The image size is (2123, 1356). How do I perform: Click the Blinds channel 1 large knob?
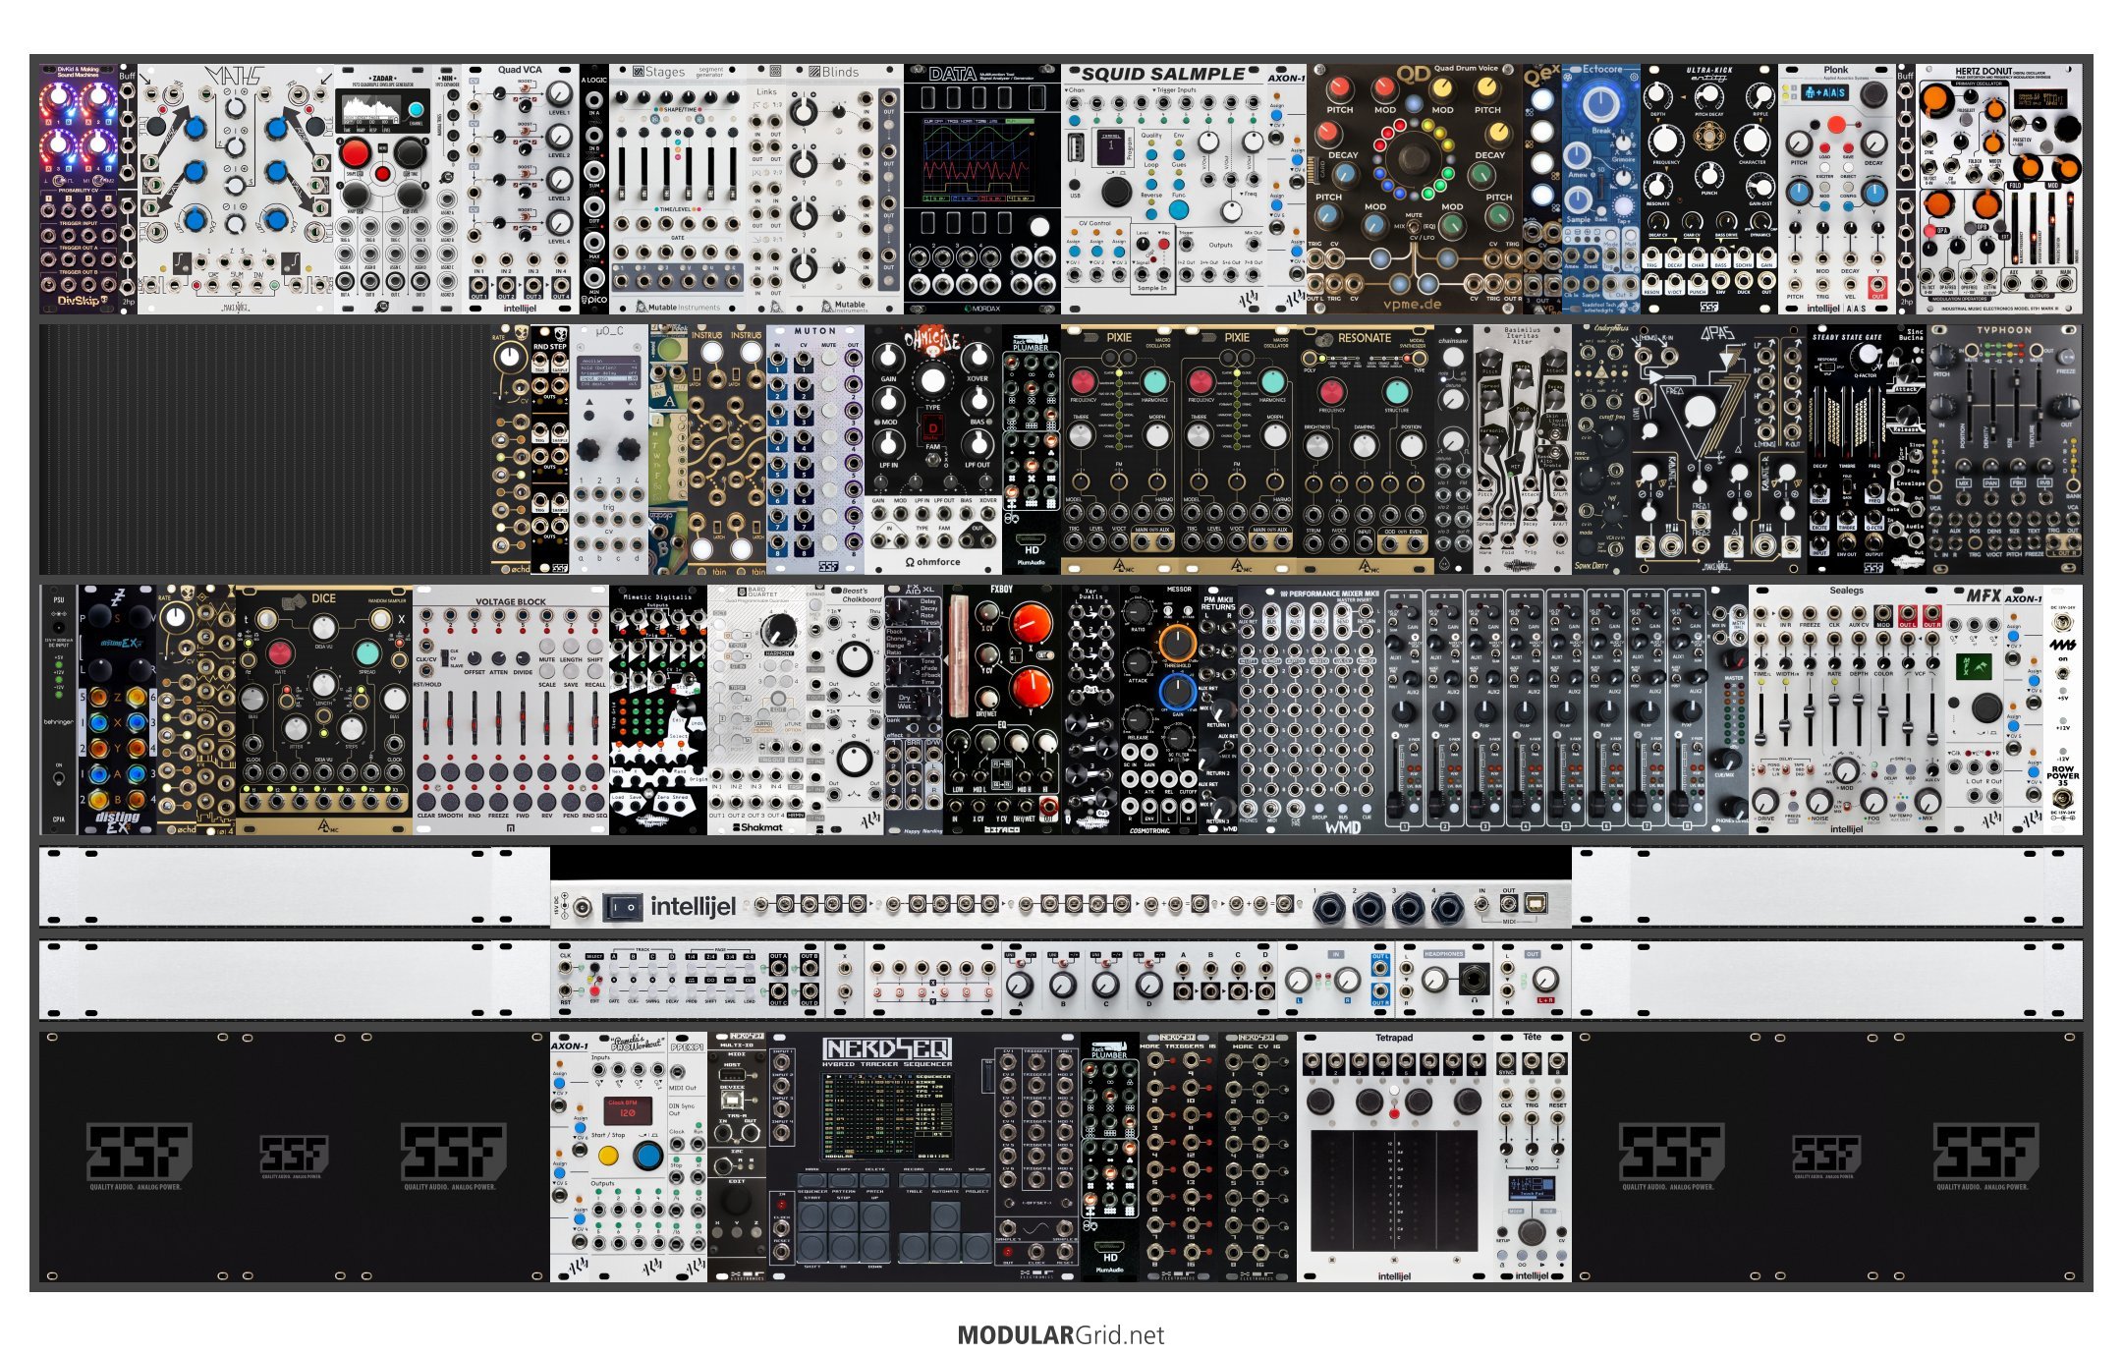[803, 112]
